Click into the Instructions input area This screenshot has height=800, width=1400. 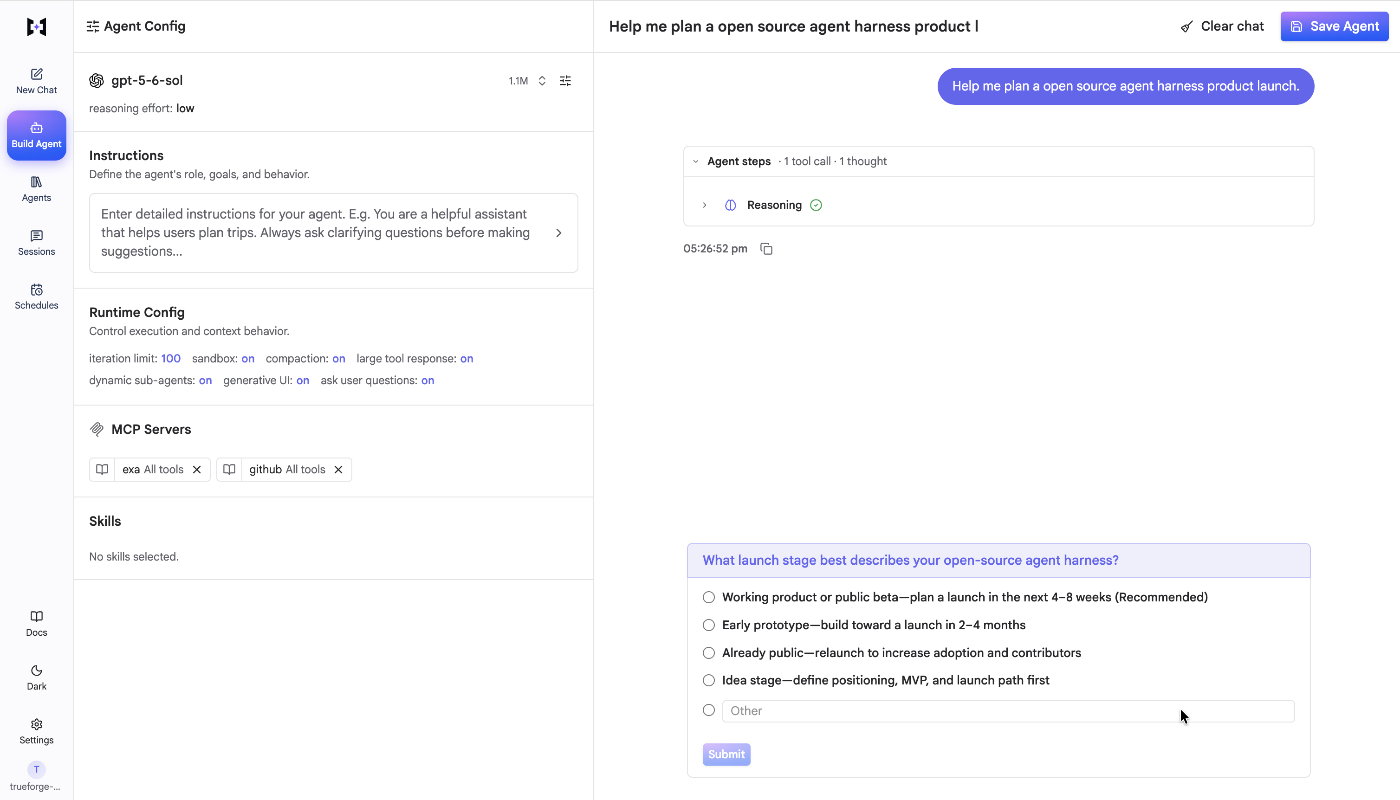333,233
